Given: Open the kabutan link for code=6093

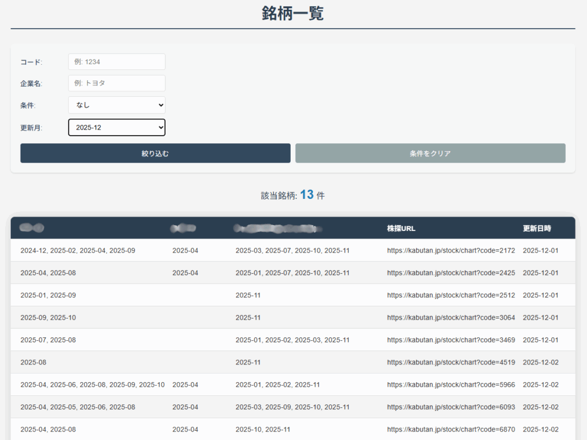Looking at the screenshot, I should [x=451, y=407].
